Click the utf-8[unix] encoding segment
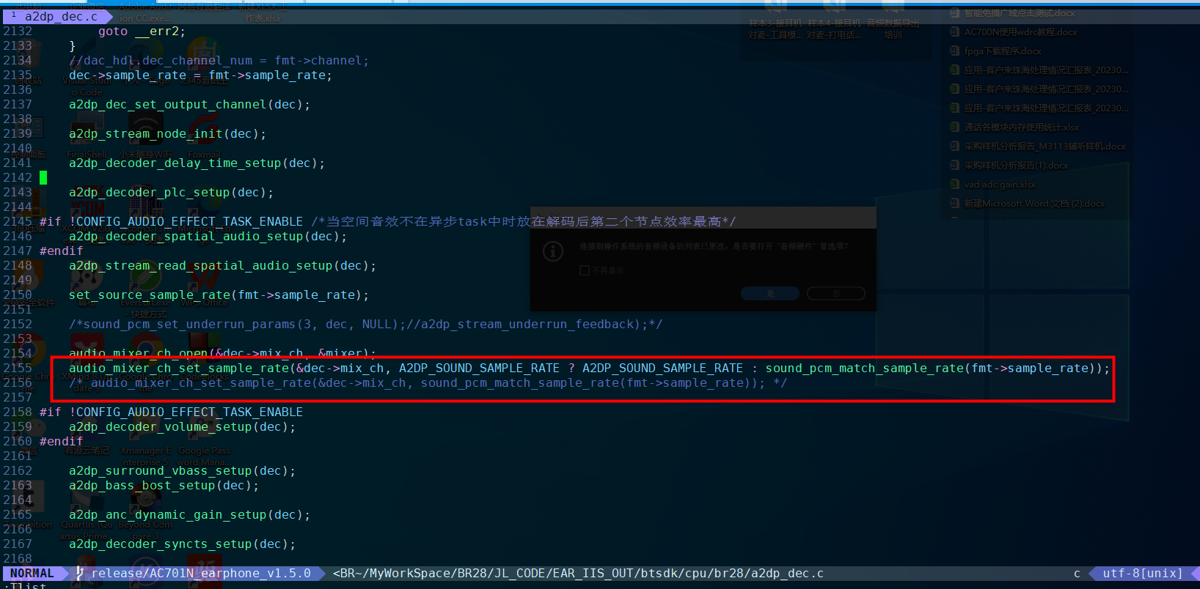 [x=1142, y=574]
